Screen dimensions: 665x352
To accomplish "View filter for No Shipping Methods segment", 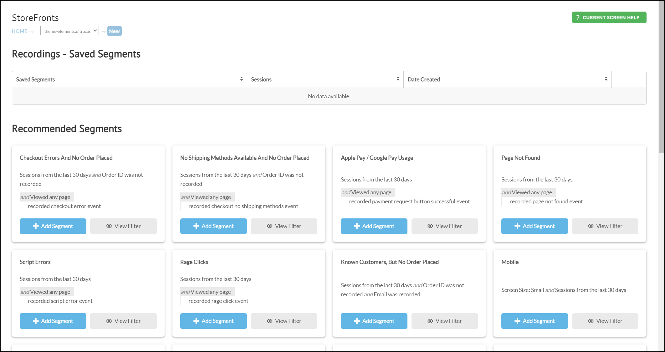I will click(x=284, y=226).
